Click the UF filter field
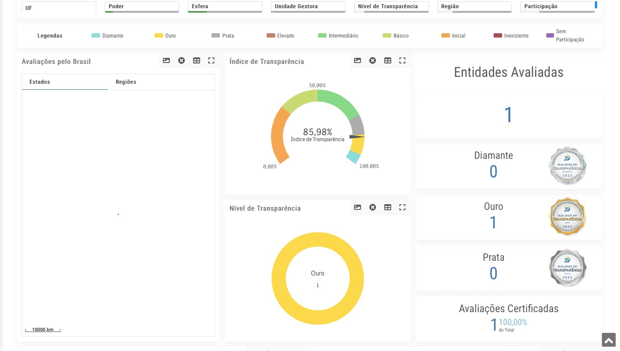Viewport: 620px width, 351px height. 59,8
